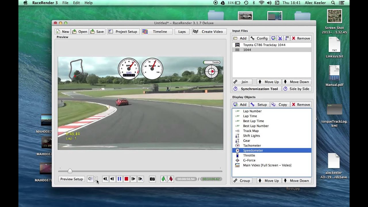Click the red end flag icon

[170, 179]
